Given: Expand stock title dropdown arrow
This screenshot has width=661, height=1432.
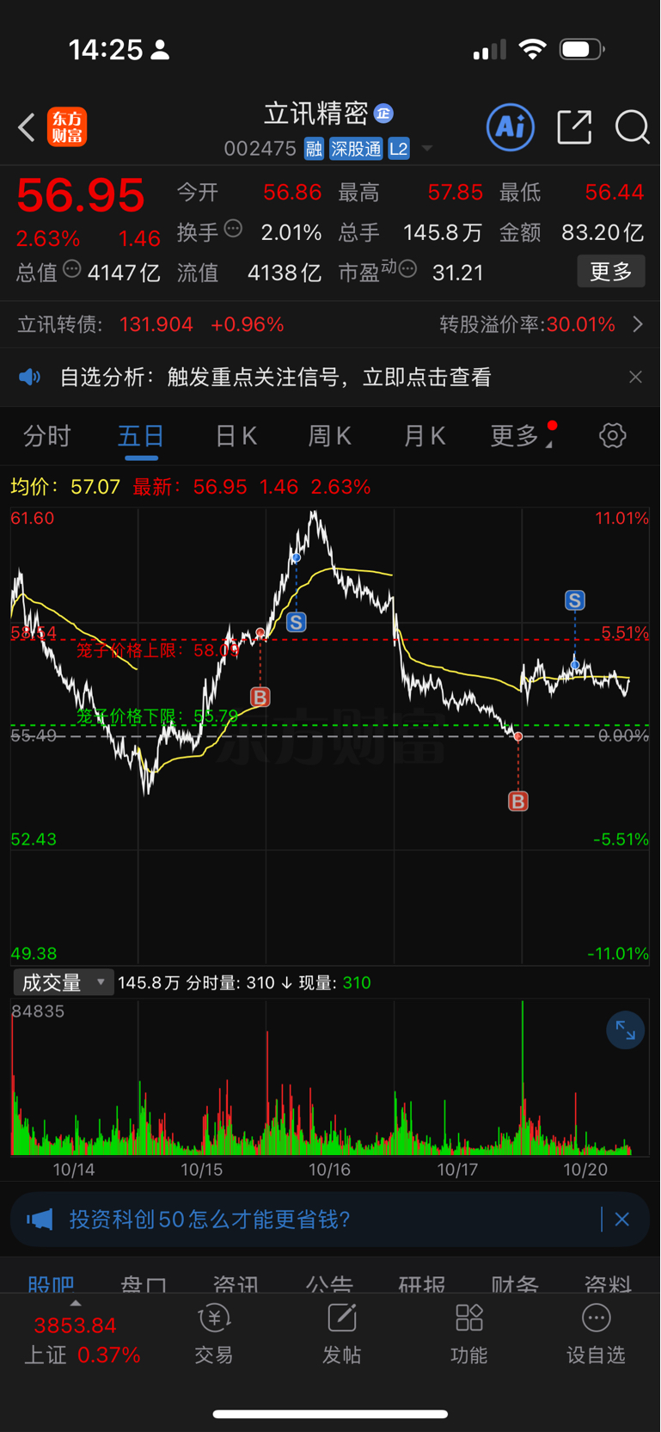Looking at the screenshot, I should (x=427, y=150).
